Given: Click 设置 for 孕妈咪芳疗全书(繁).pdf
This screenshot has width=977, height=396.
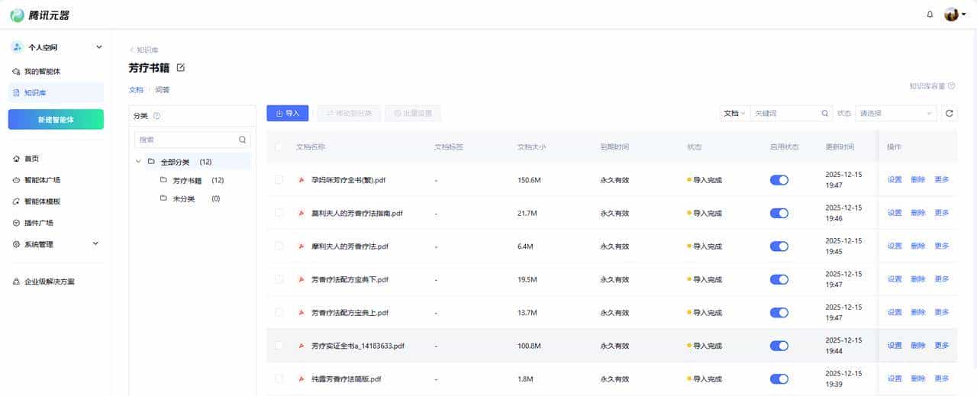Looking at the screenshot, I should [x=895, y=180].
